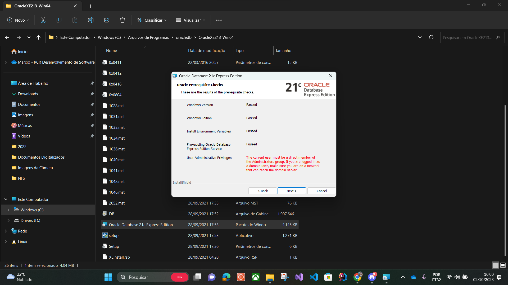The width and height of the screenshot is (508, 285).
Task: Show hidden system tray icons
Action: click(403, 277)
